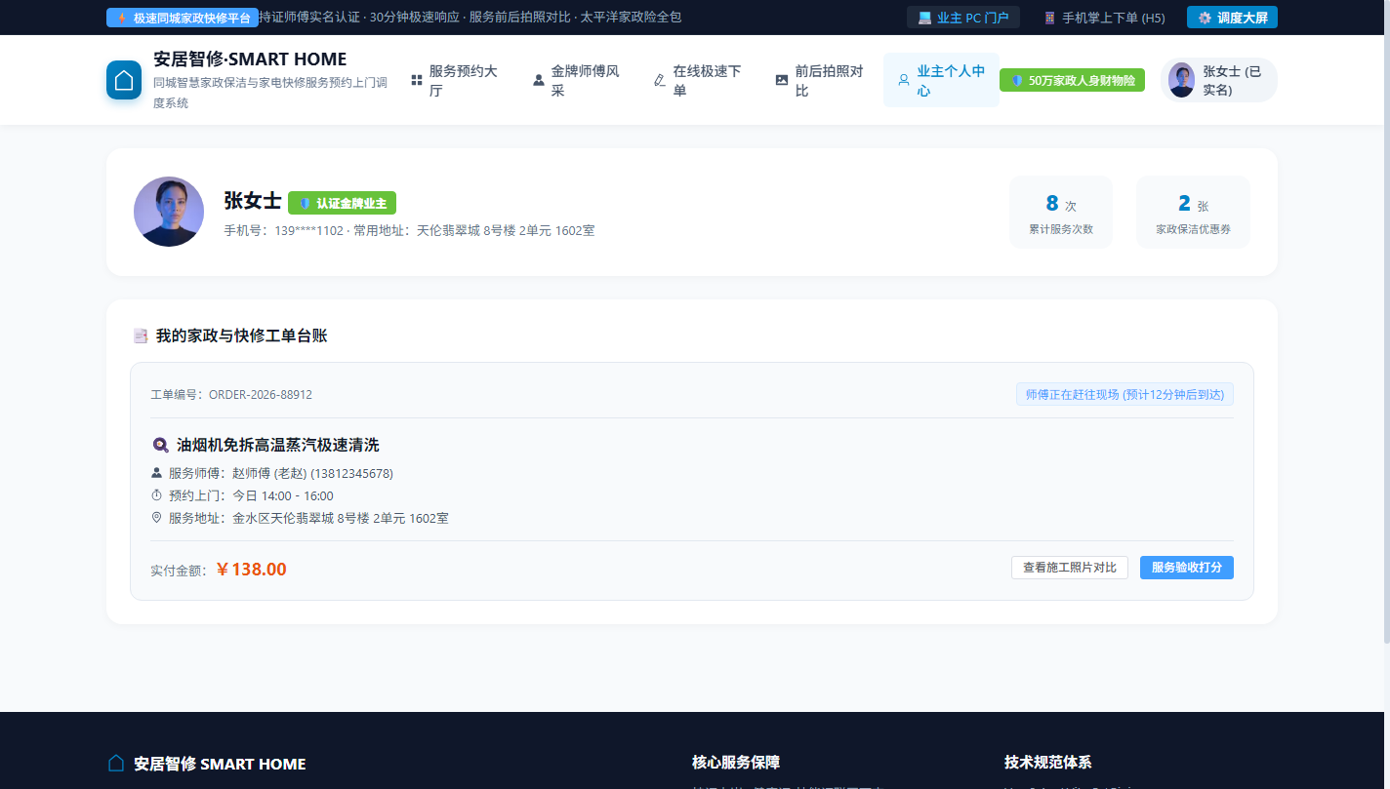
Task: Click 工单编号：ORDER-2026-88912 text
Action: point(231,394)
